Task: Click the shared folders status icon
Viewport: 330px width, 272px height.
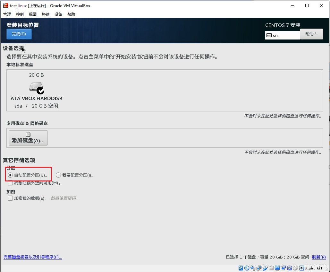Action: coord(271,268)
